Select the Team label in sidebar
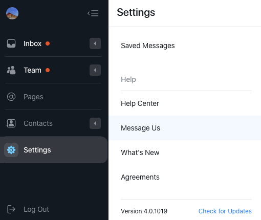The image size is (261, 220). pyautogui.click(x=32, y=70)
